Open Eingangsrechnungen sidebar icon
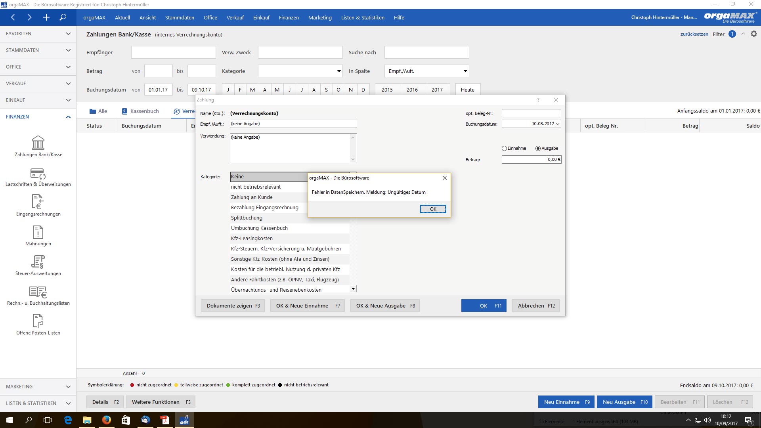Image resolution: width=761 pixels, height=428 pixels. (38, 206)
